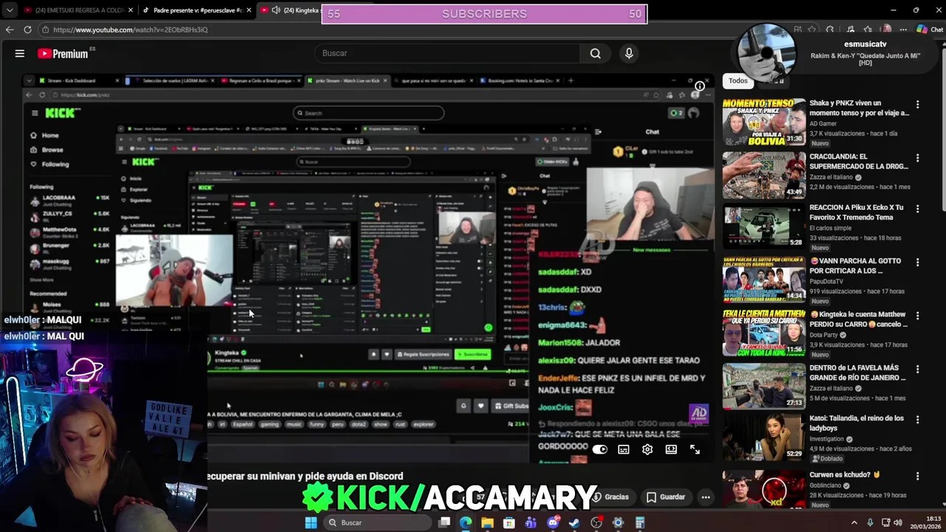
Task: Open the REACCION A Piku X Ecko title
Action: (856, 213)
